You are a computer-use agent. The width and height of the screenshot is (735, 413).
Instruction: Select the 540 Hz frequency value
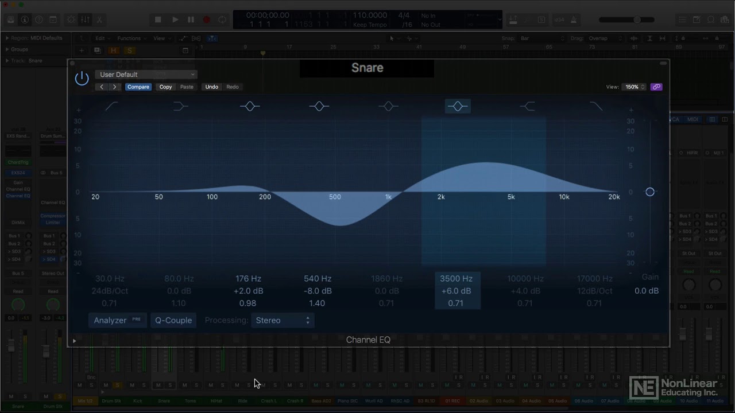pos(318,279)
